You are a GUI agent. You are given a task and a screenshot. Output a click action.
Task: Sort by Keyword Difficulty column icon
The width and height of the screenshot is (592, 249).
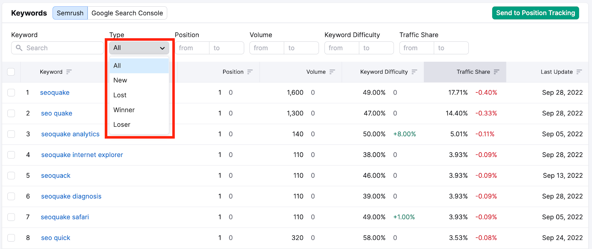tap(414, 72)
